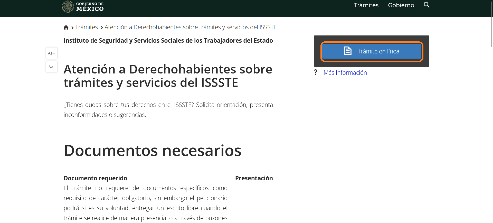Screen dimensions: 493x223
Task: Open the Más Información link
Action: tap(345, 73)
